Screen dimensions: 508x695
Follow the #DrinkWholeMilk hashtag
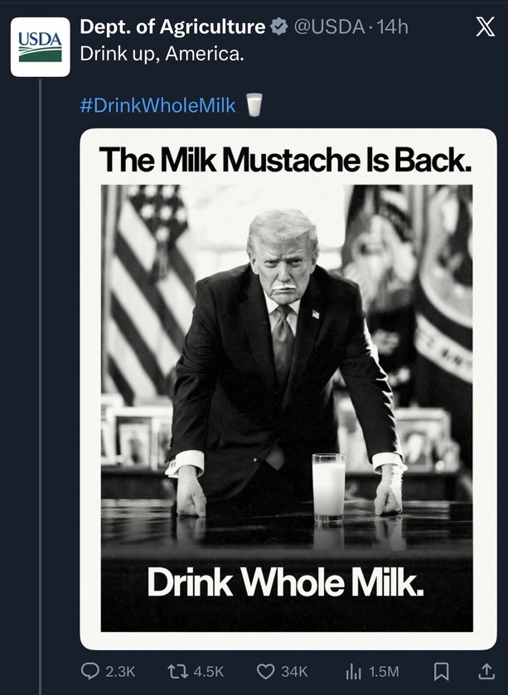158,105
